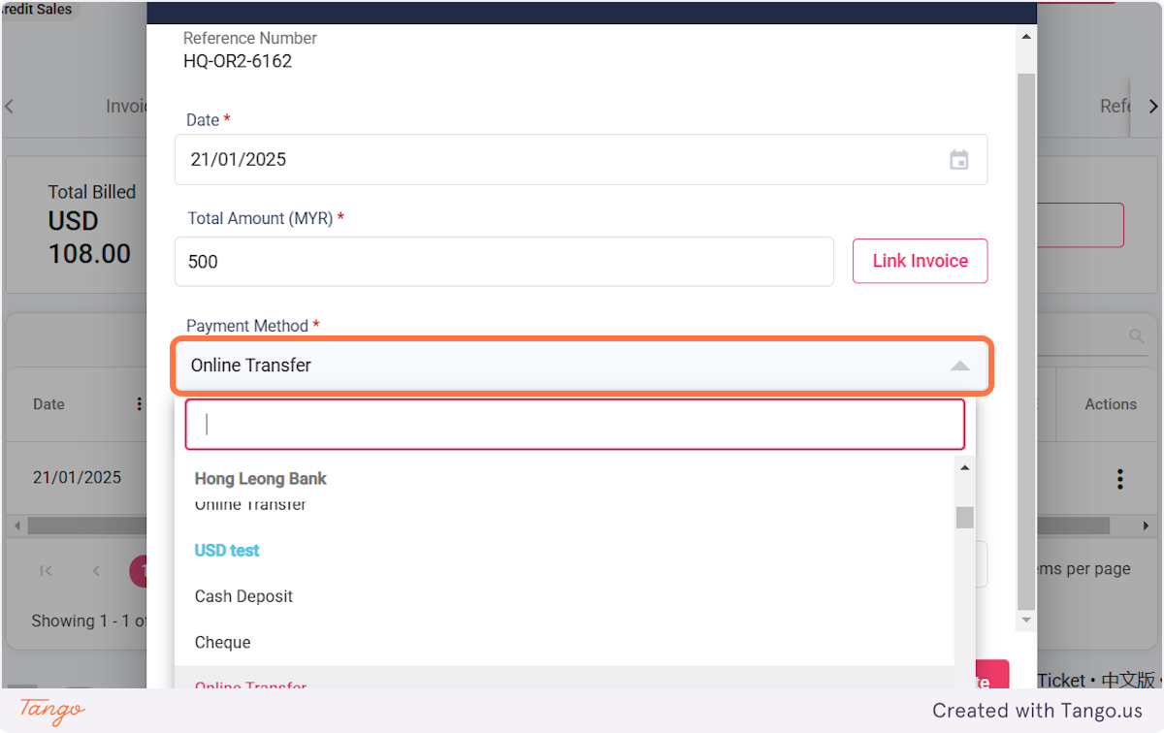Open the three-dot Actions menu for row

click(x=1120, y=479)
